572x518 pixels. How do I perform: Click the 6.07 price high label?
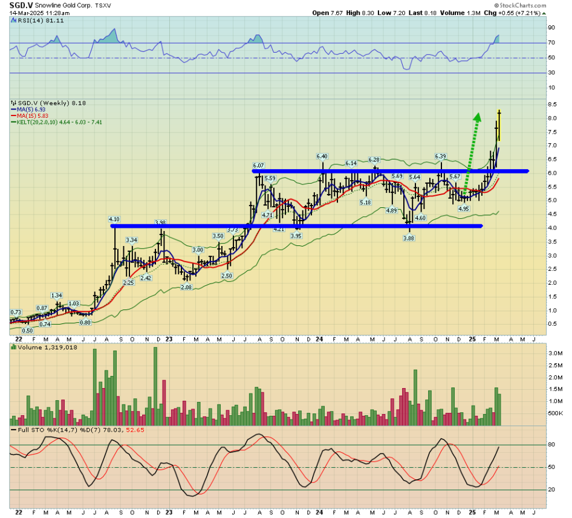pos(259,166)
